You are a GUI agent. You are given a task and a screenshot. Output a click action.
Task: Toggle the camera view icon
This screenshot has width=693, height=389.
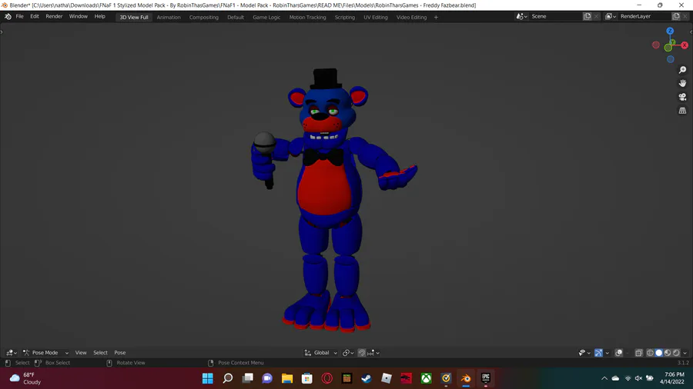point(682,97)
